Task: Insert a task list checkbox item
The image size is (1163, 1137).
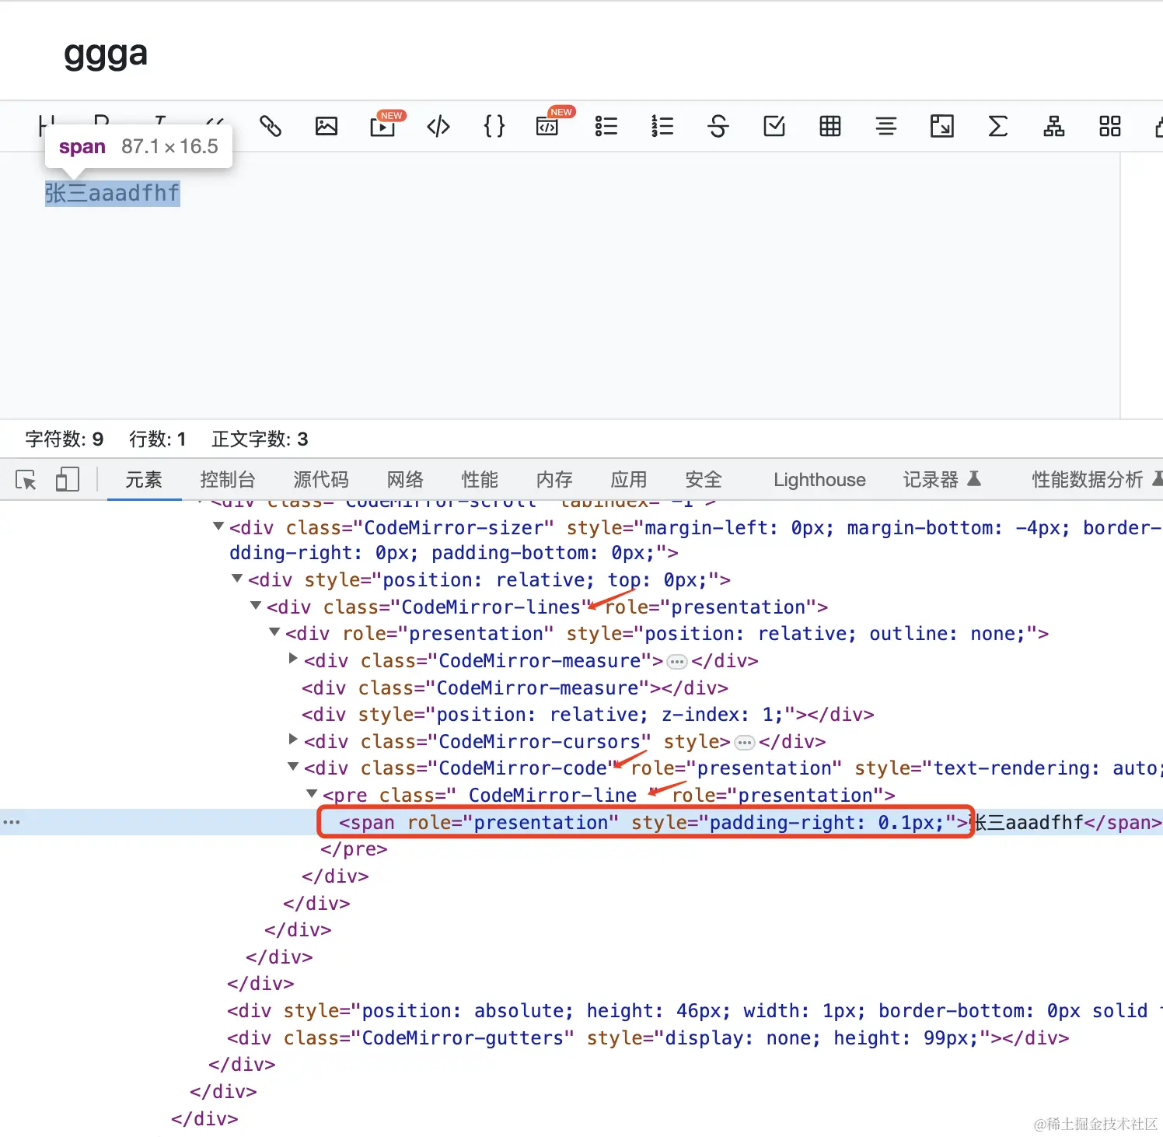Action: pyautogui.click(x=774, y=126)
